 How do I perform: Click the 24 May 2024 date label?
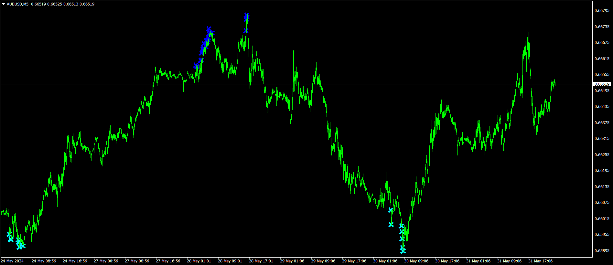coord(12,261)
